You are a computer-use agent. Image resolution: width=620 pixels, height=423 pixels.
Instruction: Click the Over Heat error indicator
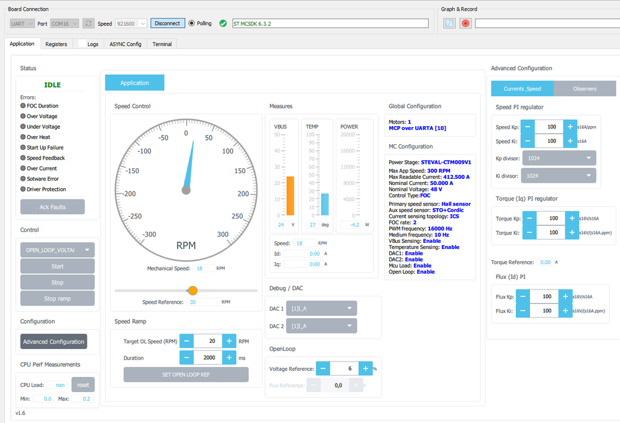click(23, 137)
